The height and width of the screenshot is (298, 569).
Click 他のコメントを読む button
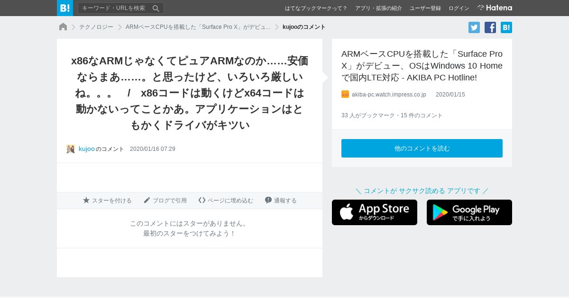[422, 148]
